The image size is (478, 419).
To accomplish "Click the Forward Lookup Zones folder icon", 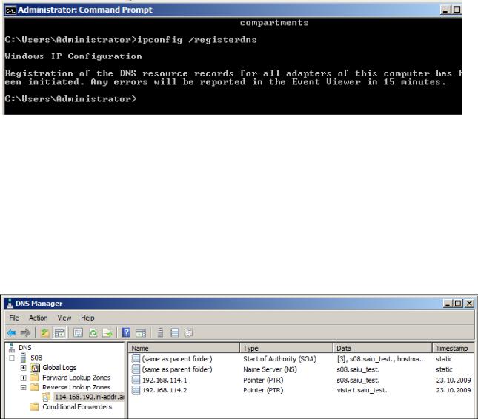I will (34, 378).
